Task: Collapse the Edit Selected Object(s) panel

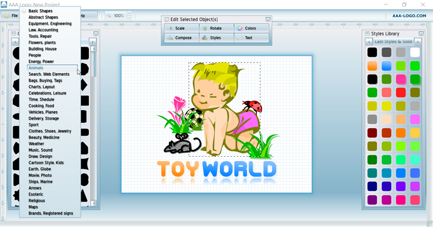Action: 268,19
